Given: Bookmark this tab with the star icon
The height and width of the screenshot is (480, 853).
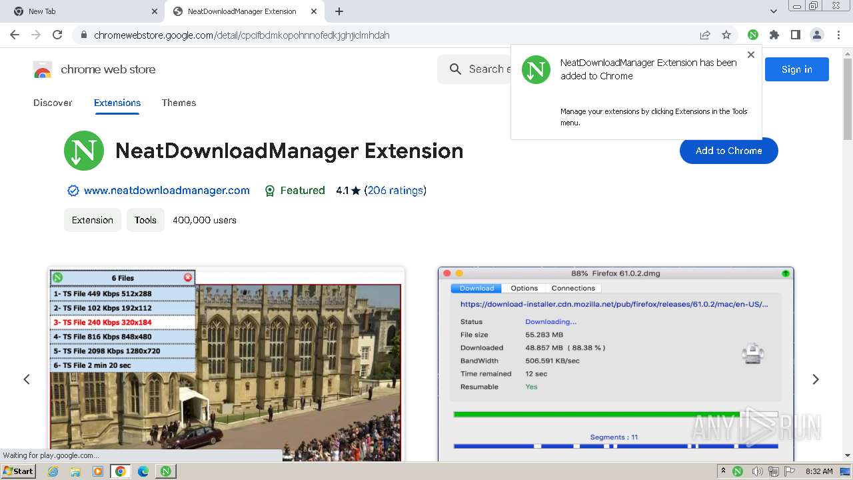Looking at the screenshot, I should click(x=726, y=35).
